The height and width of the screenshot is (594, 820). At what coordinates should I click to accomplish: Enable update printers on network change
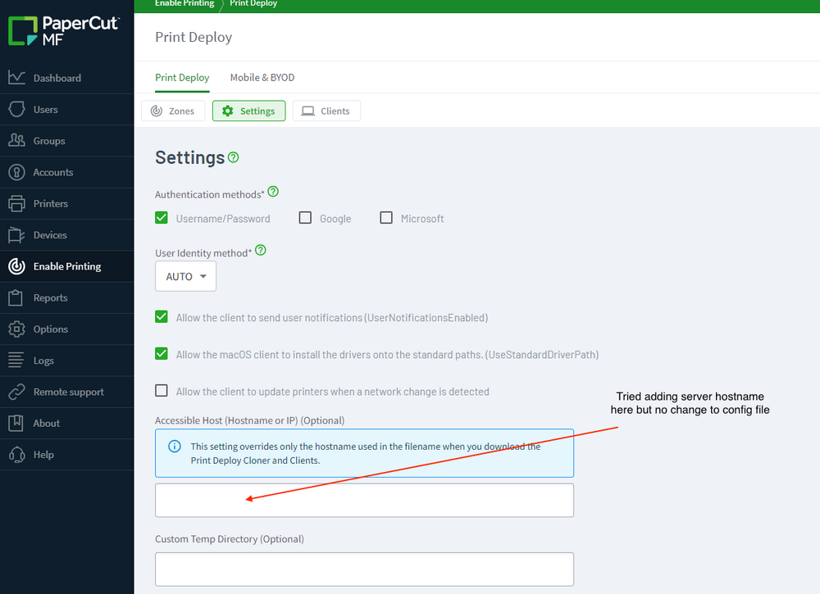(161, 391)
